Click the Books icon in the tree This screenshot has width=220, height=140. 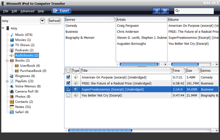(12, 60)
